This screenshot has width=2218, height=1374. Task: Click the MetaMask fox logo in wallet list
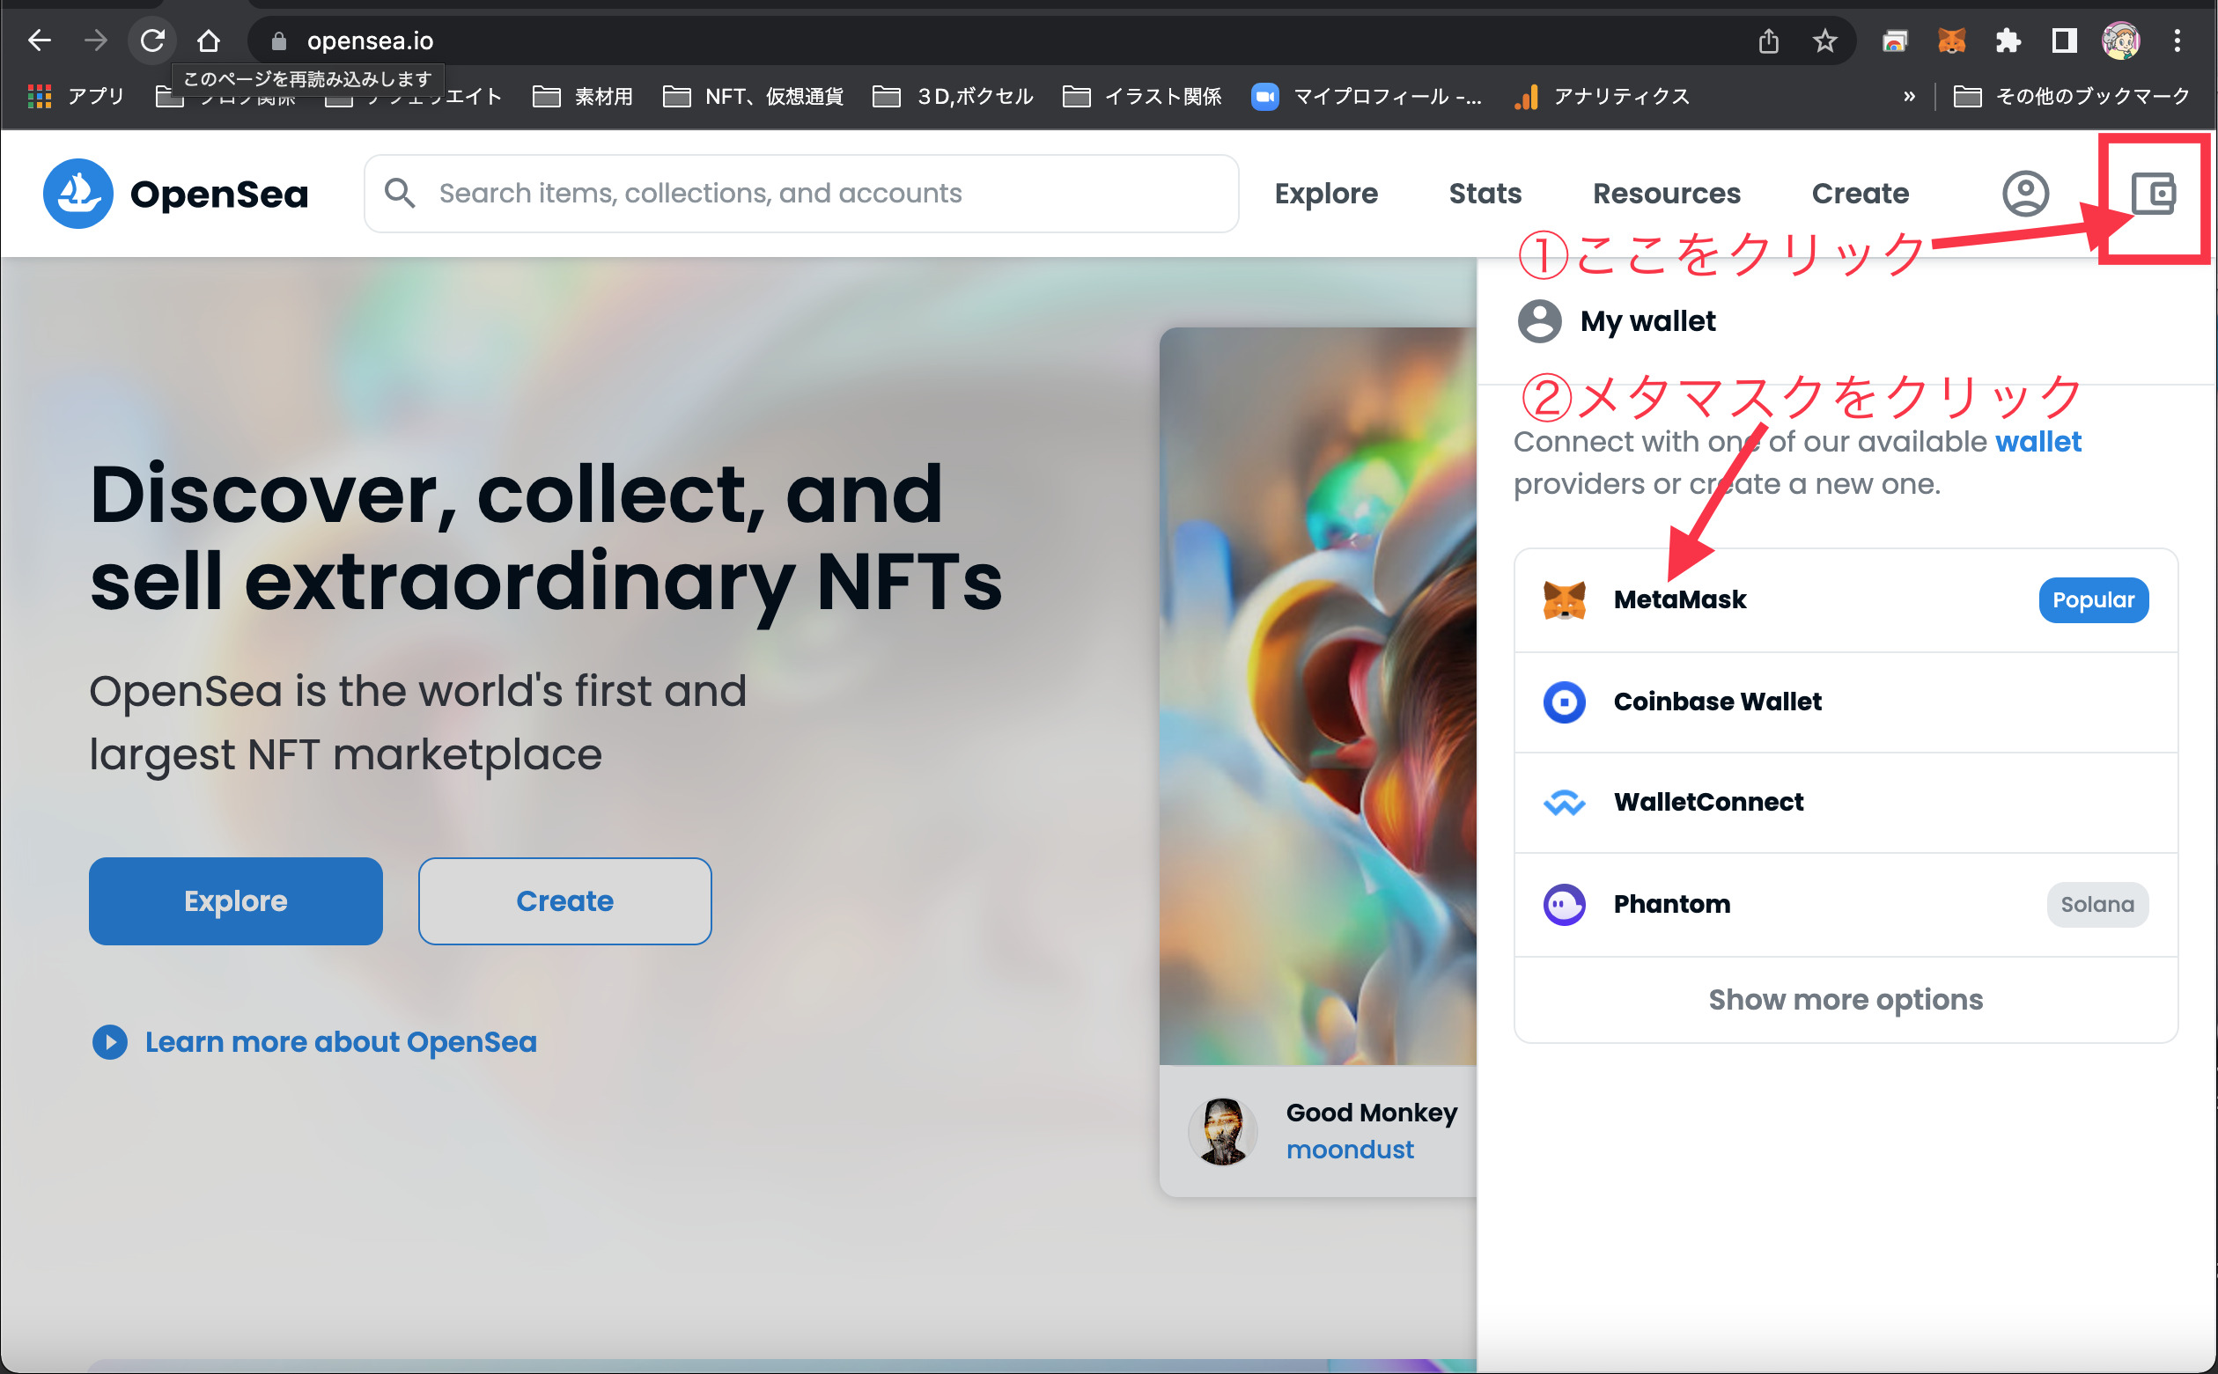point(1564,599)
